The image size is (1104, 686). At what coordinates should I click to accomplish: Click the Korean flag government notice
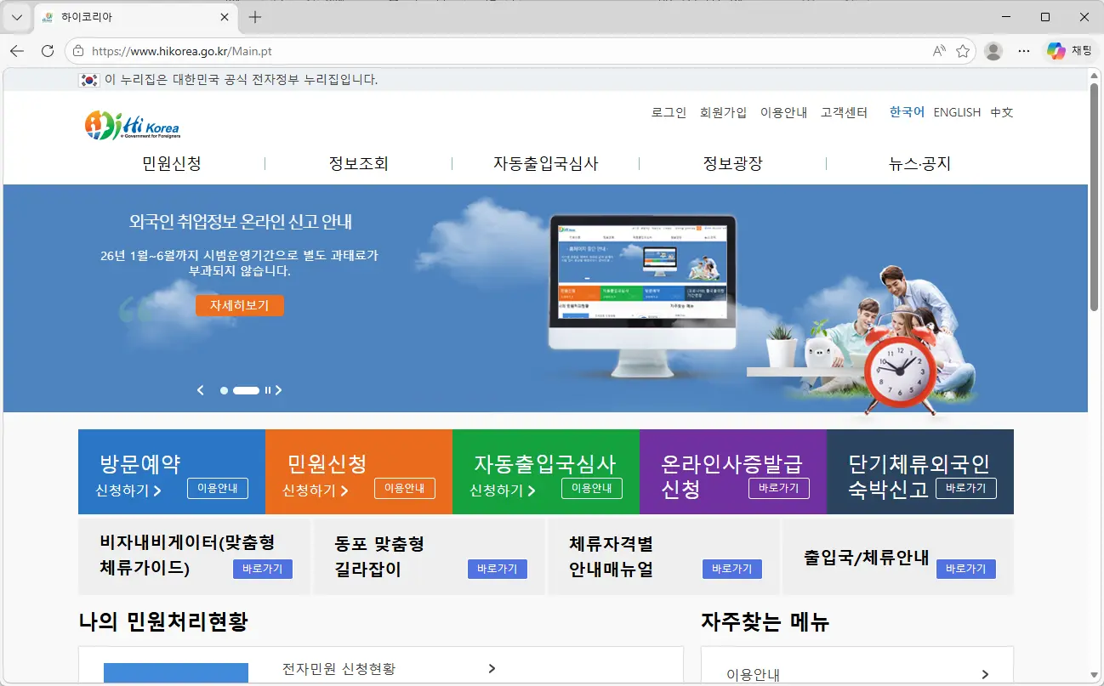tap(228, 80)
